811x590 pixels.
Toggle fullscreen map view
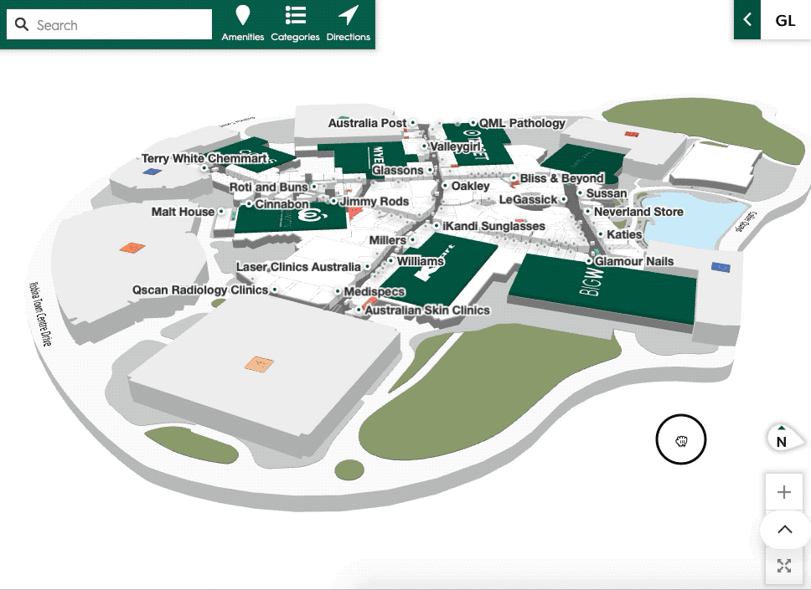(784, 566)
